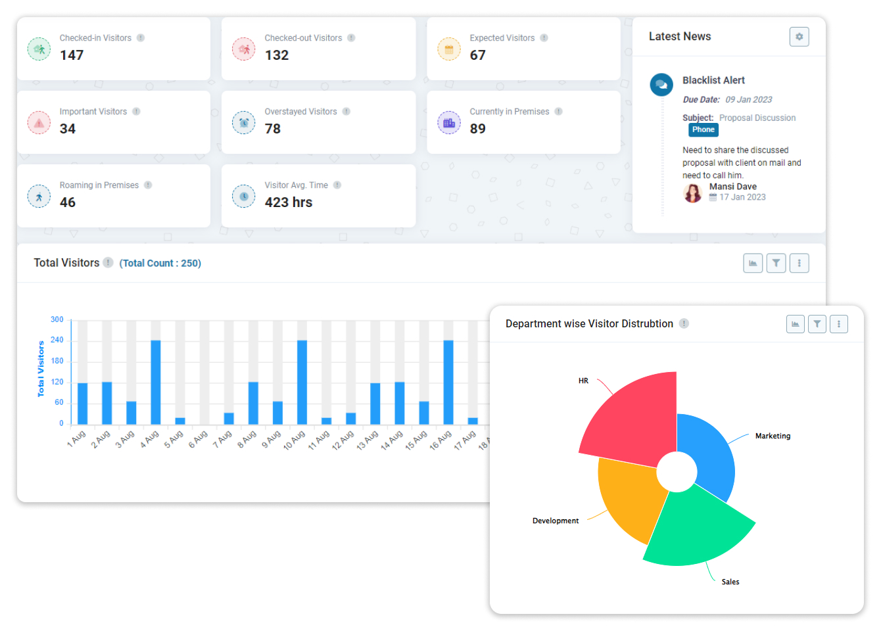Open the Latest News settings gear
The height and width of the screenshot is (631, 881).
coord(799,37)
